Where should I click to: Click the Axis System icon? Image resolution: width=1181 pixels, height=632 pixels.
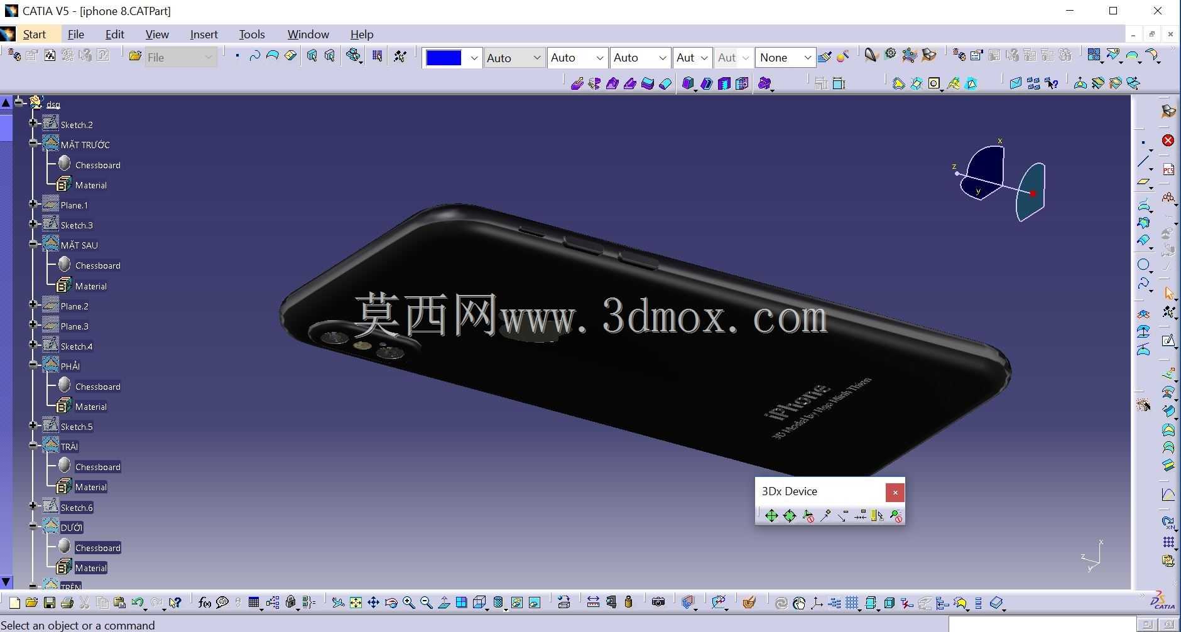tap(817, 603)
